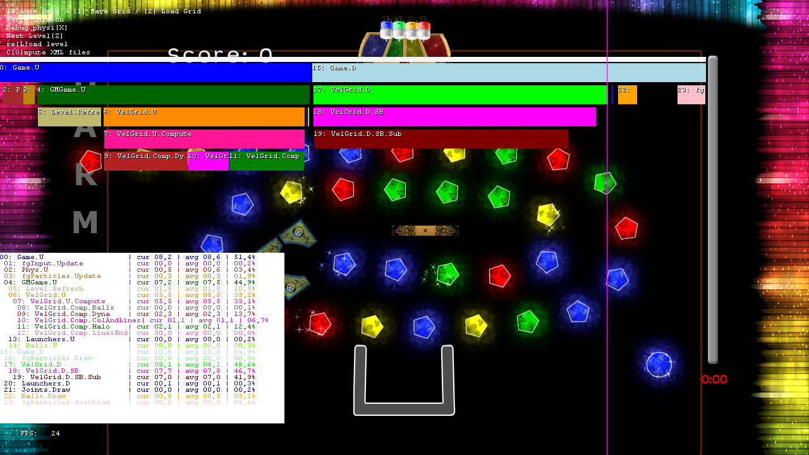The width and height of the screenshot is (809, 455).
Task: Select the '01: fgInput.Update' stats row
Action: click(130, 264)
